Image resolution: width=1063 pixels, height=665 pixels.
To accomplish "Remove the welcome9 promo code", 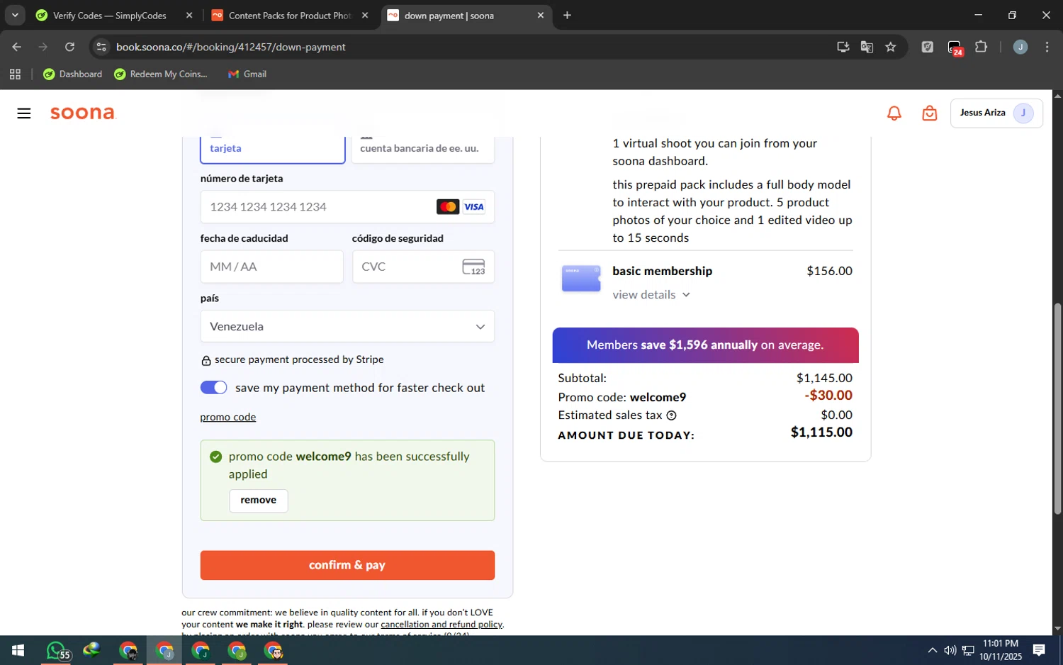I will pyautogui.click(x=259, y=501).
